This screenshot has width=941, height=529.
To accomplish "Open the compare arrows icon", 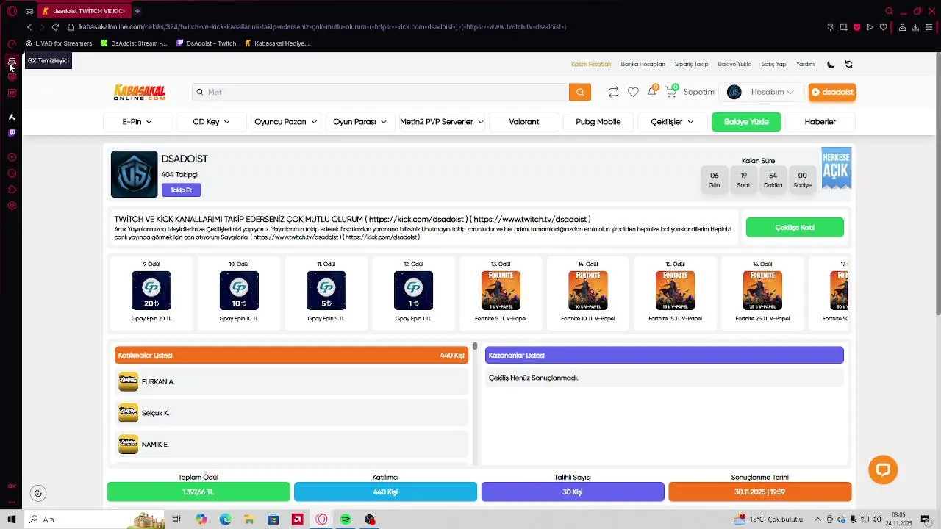I will coord(613,92).
